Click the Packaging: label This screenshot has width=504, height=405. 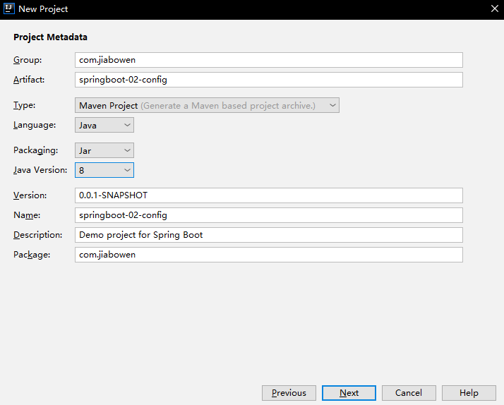point(36,150)
